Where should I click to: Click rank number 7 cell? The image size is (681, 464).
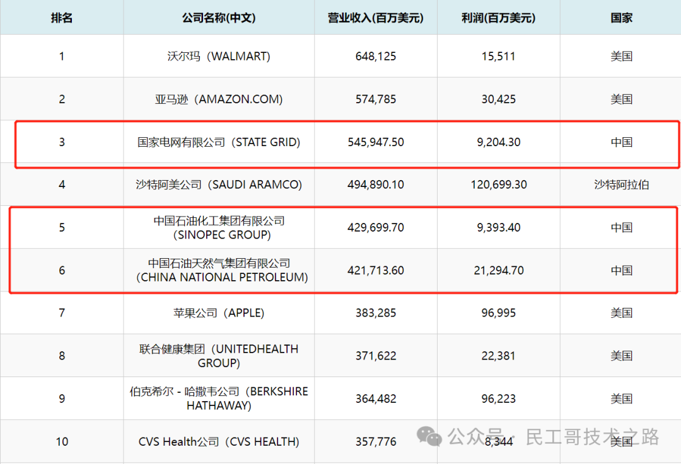tap(62, 313)
